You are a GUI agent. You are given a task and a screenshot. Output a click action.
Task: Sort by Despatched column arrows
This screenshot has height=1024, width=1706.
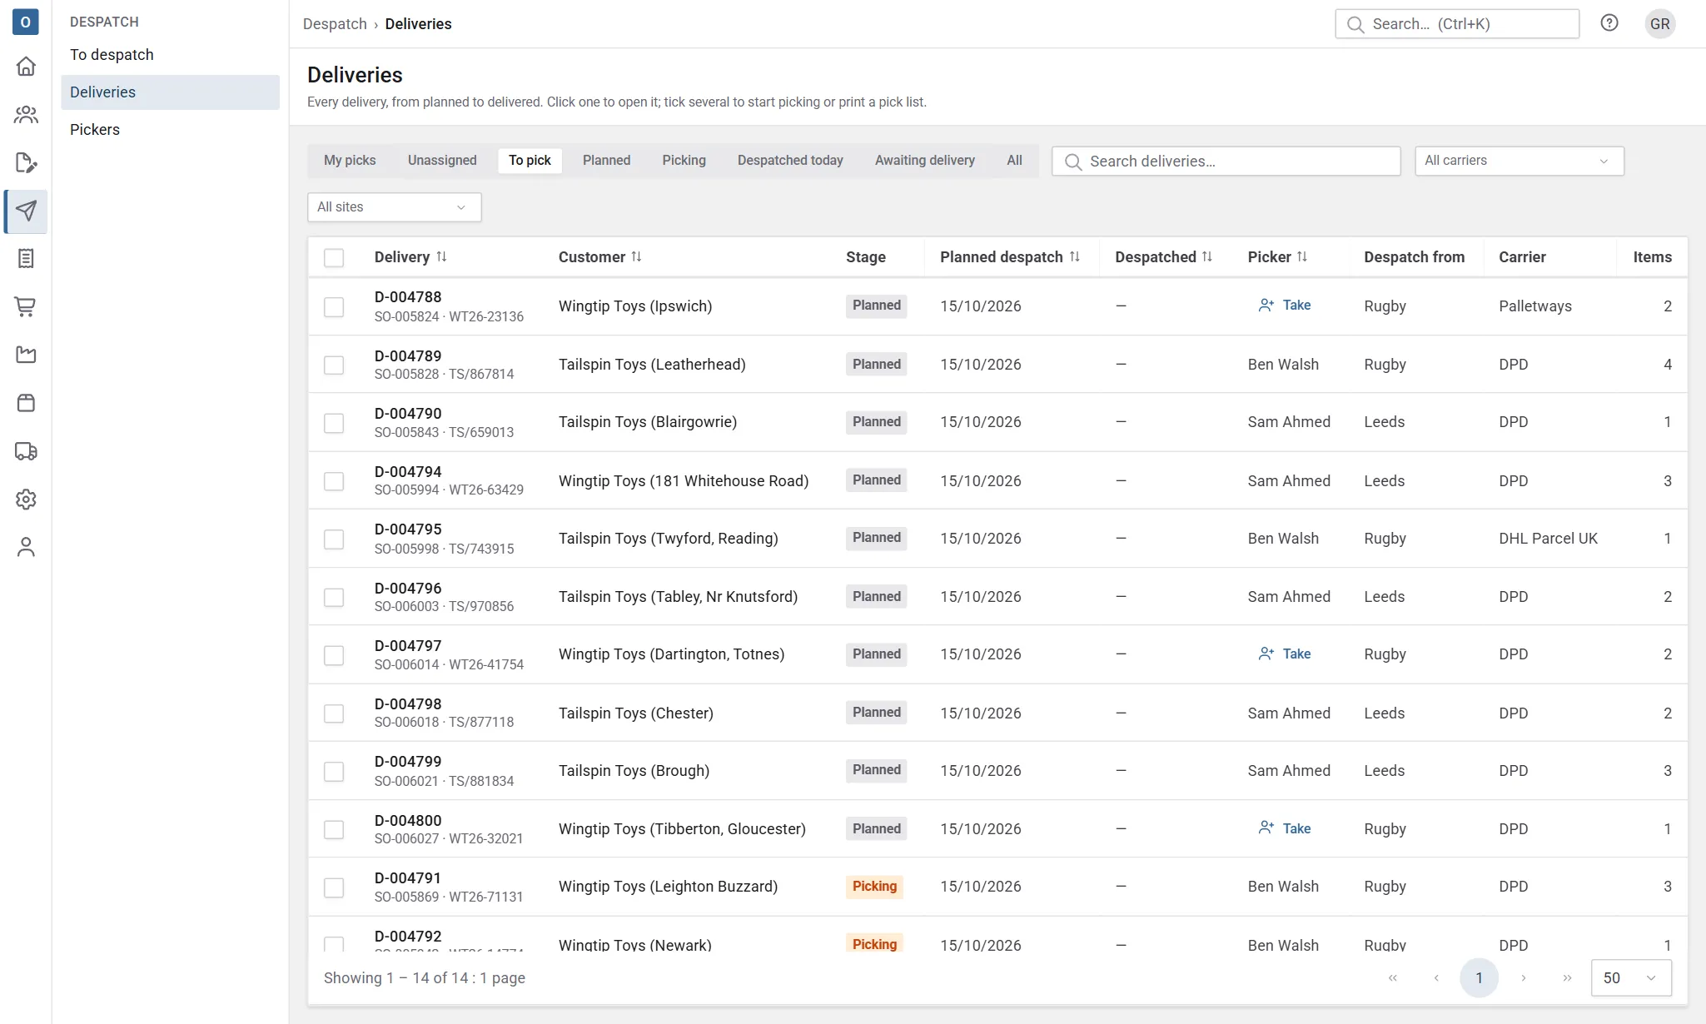[x=1207, y=256]
